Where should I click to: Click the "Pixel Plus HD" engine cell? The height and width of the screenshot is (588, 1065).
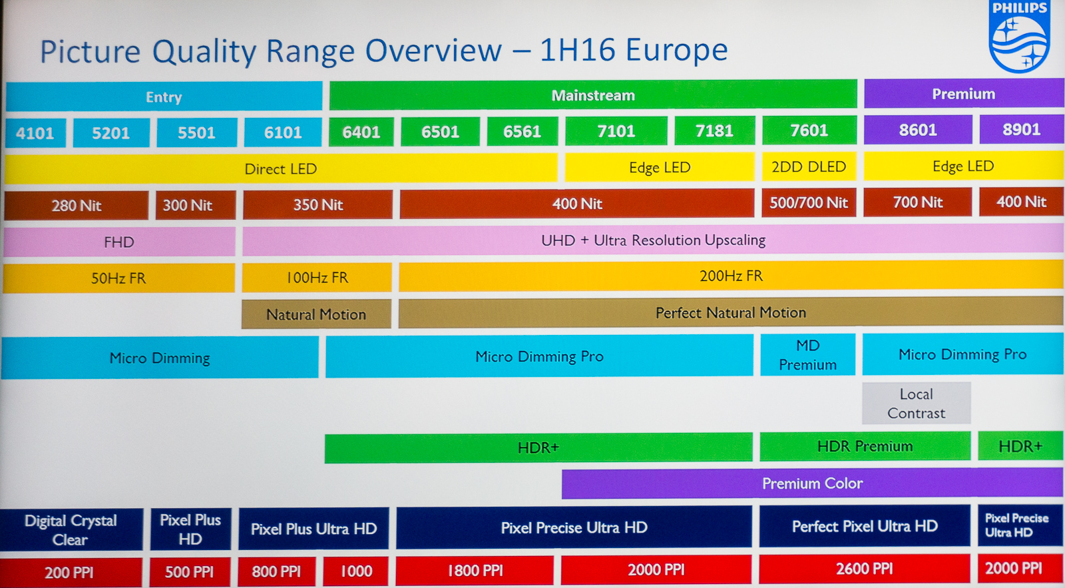coord(190,529)
